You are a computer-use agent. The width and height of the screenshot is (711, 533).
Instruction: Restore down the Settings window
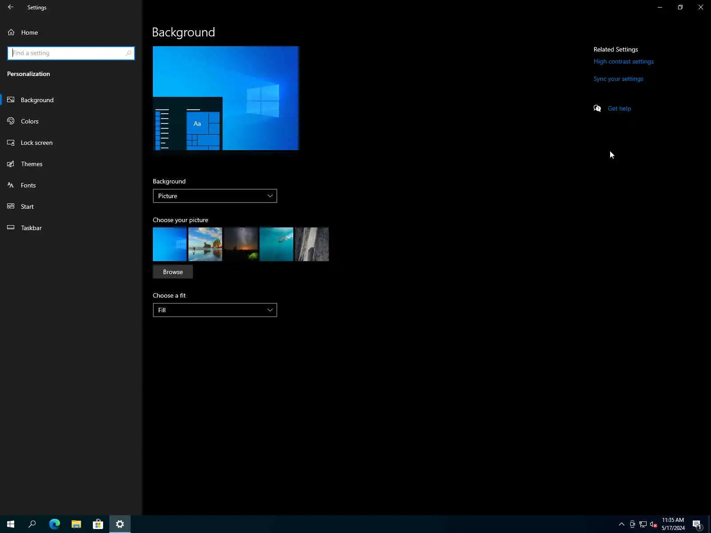[x=680, y=7]
